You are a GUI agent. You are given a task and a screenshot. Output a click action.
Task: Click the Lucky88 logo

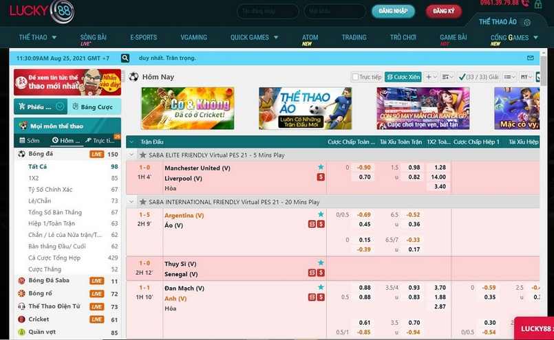click(x=42, y=11)
